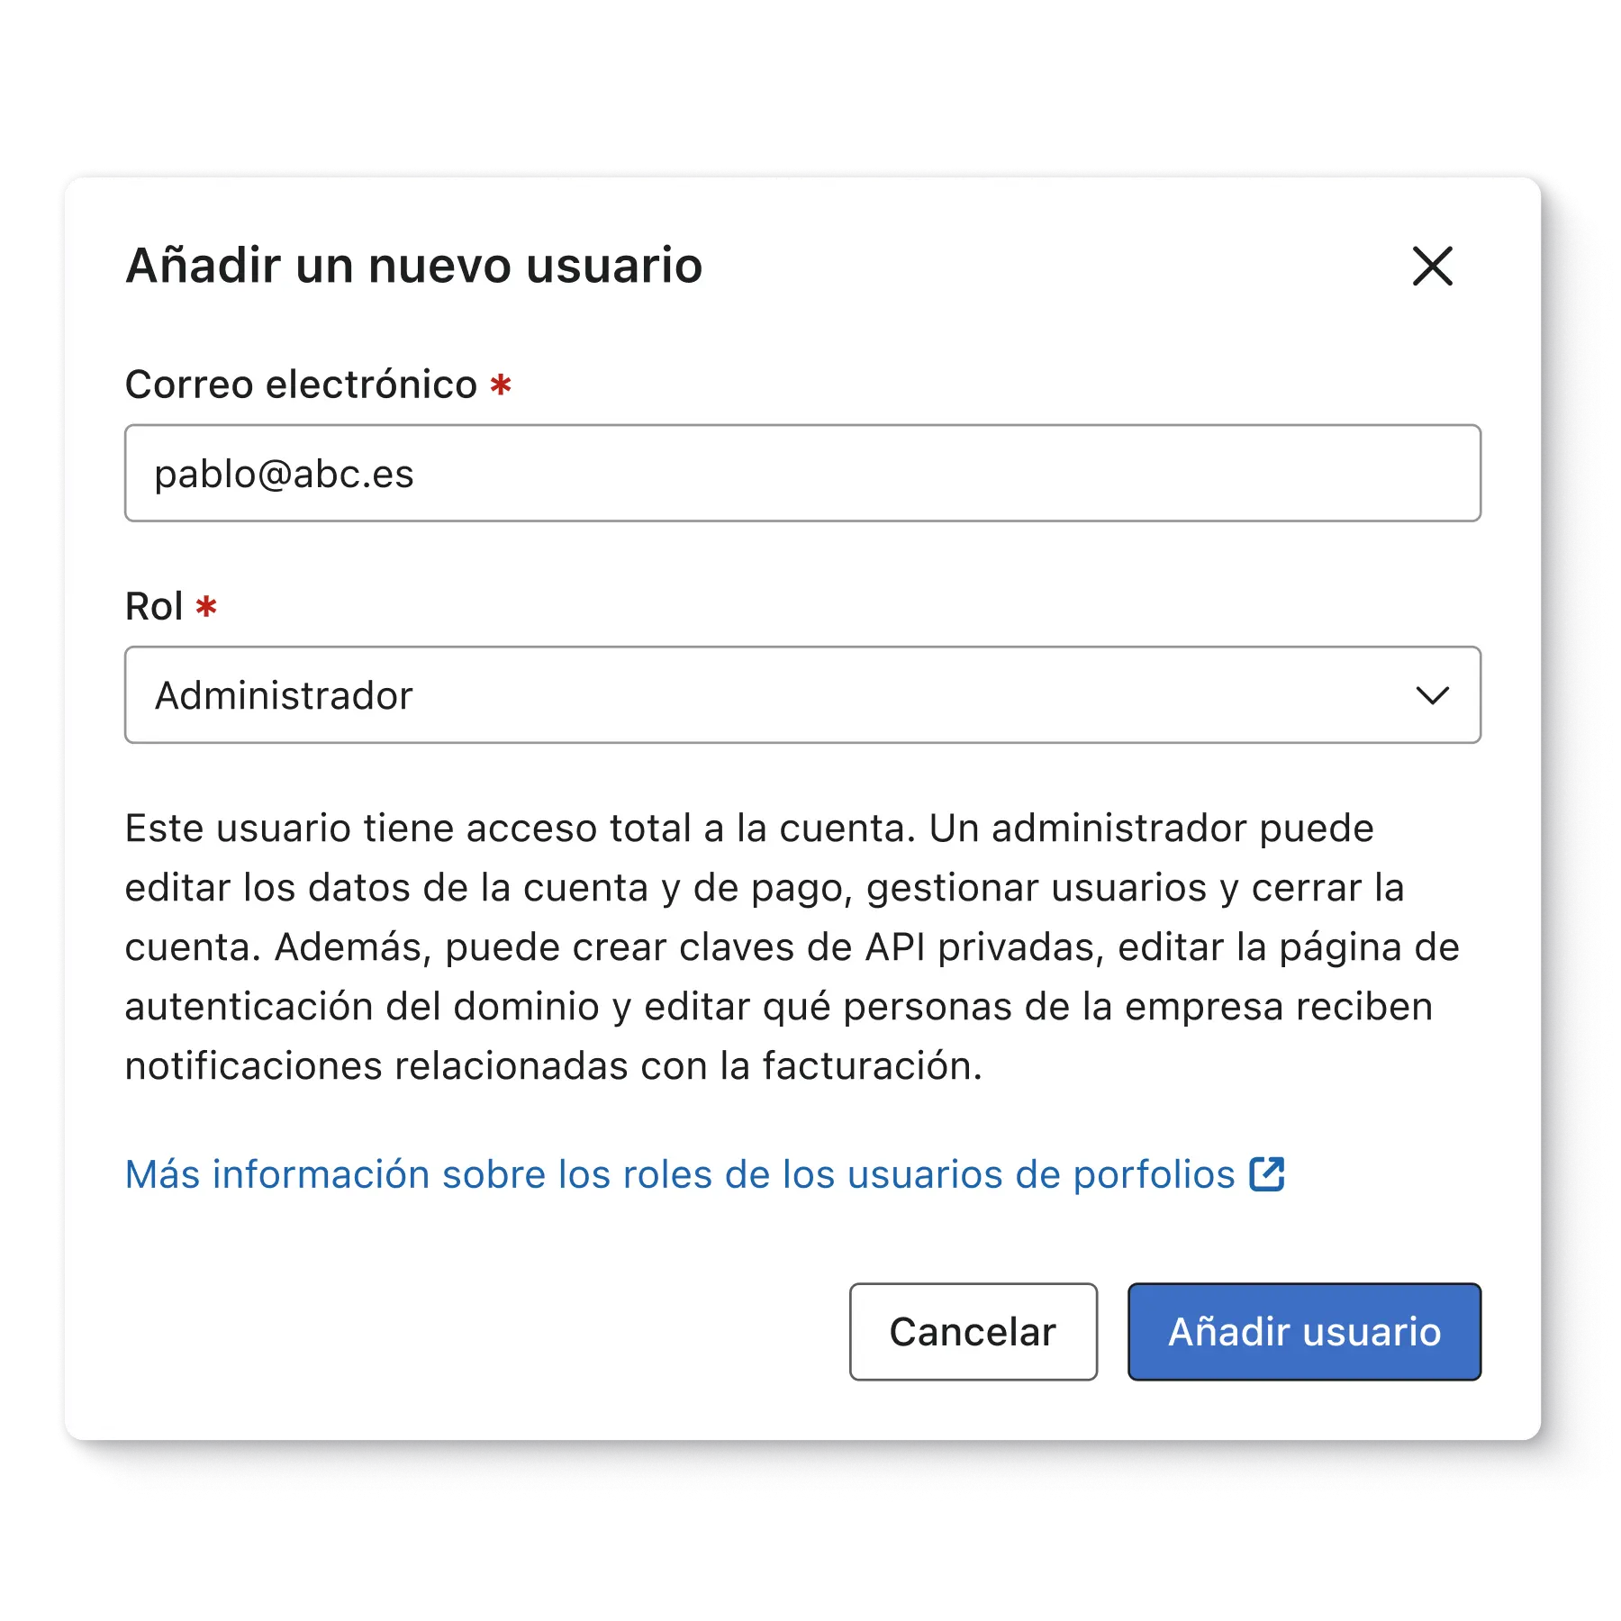Click the Correo electrónico label
This screenshot has width=1621, height=1621.
click(x=301, y=385)
